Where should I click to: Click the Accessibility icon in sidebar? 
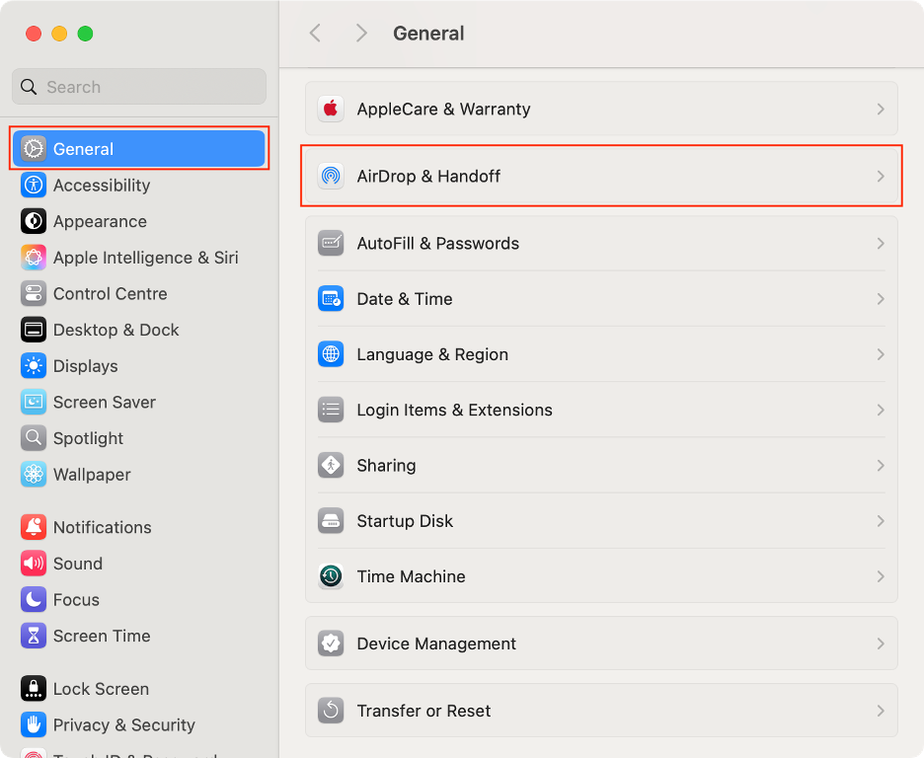click(34, 185)
